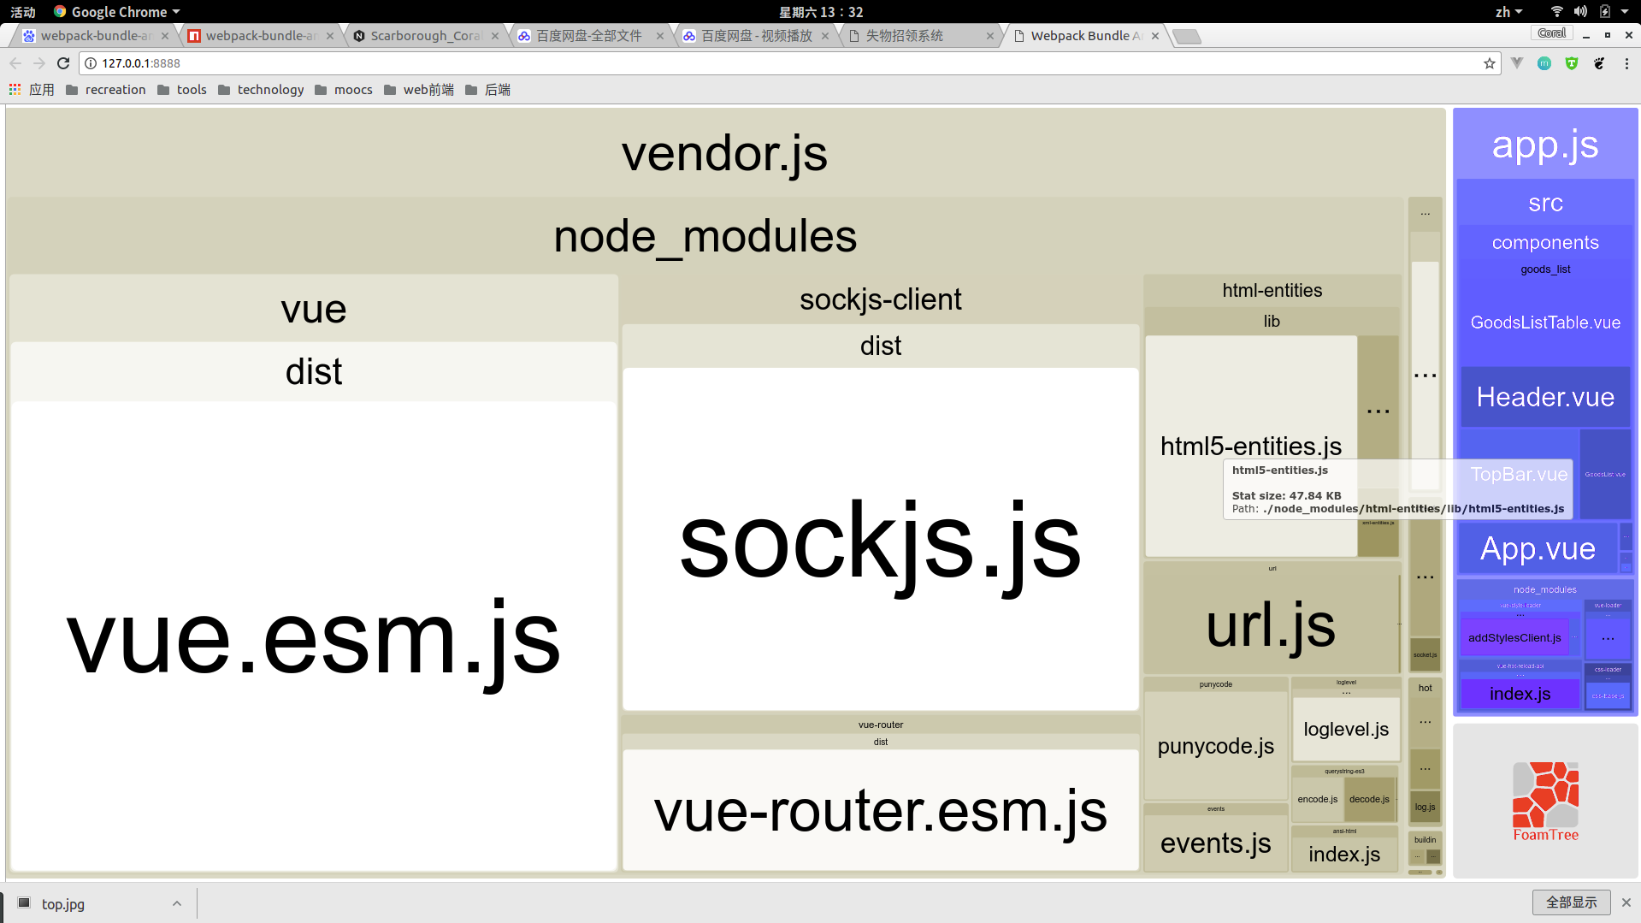Click the address bar showing 127.0.0.1:8888
Image resolution: width=1641 pixels, height=923 pixels.
[x=770, y=63]
